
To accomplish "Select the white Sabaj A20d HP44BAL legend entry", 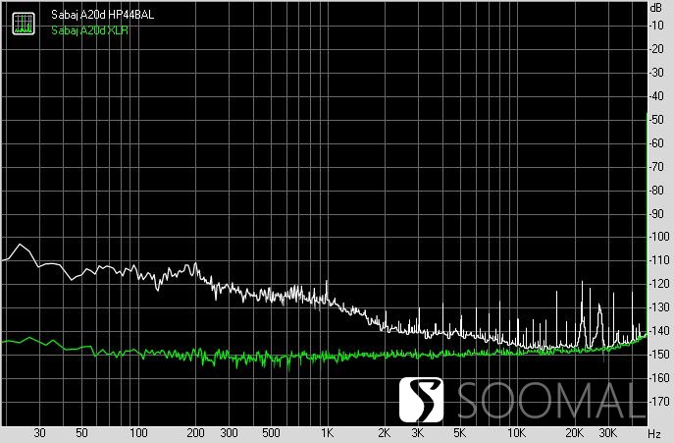I will 102,15.
